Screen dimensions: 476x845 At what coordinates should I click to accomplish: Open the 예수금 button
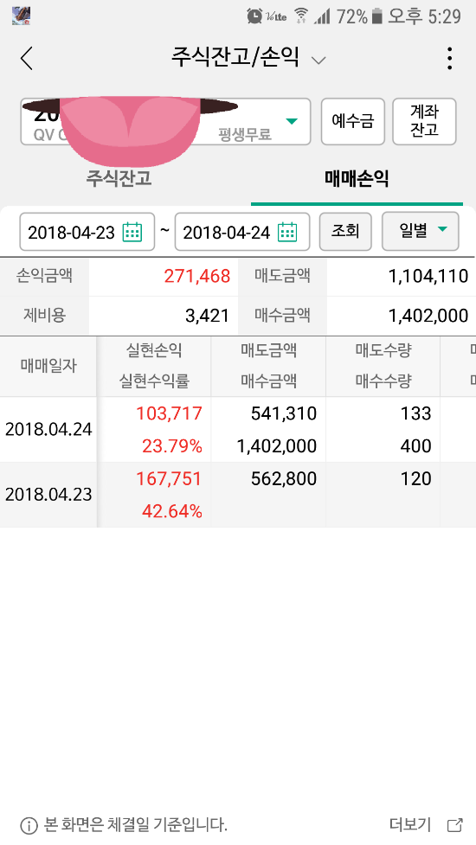(x=352, y=121)
